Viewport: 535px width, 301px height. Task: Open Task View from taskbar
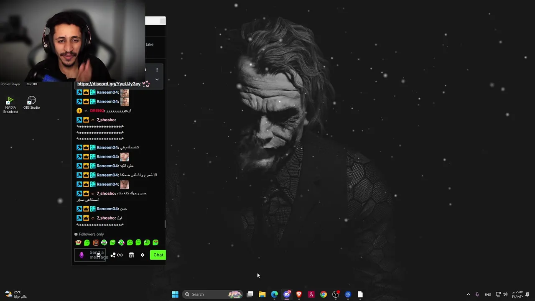pyautogui.click(x=250, y=294)
